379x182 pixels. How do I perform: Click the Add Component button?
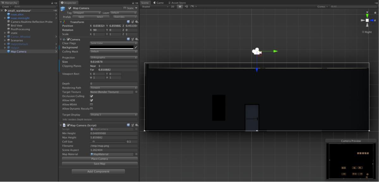[98, 172]
